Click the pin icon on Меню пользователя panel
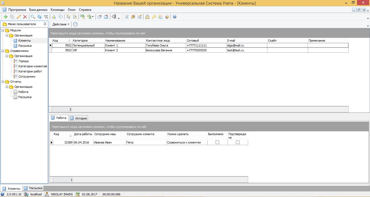370x197 pixels. pyautogui.click(x=45, y=24)
